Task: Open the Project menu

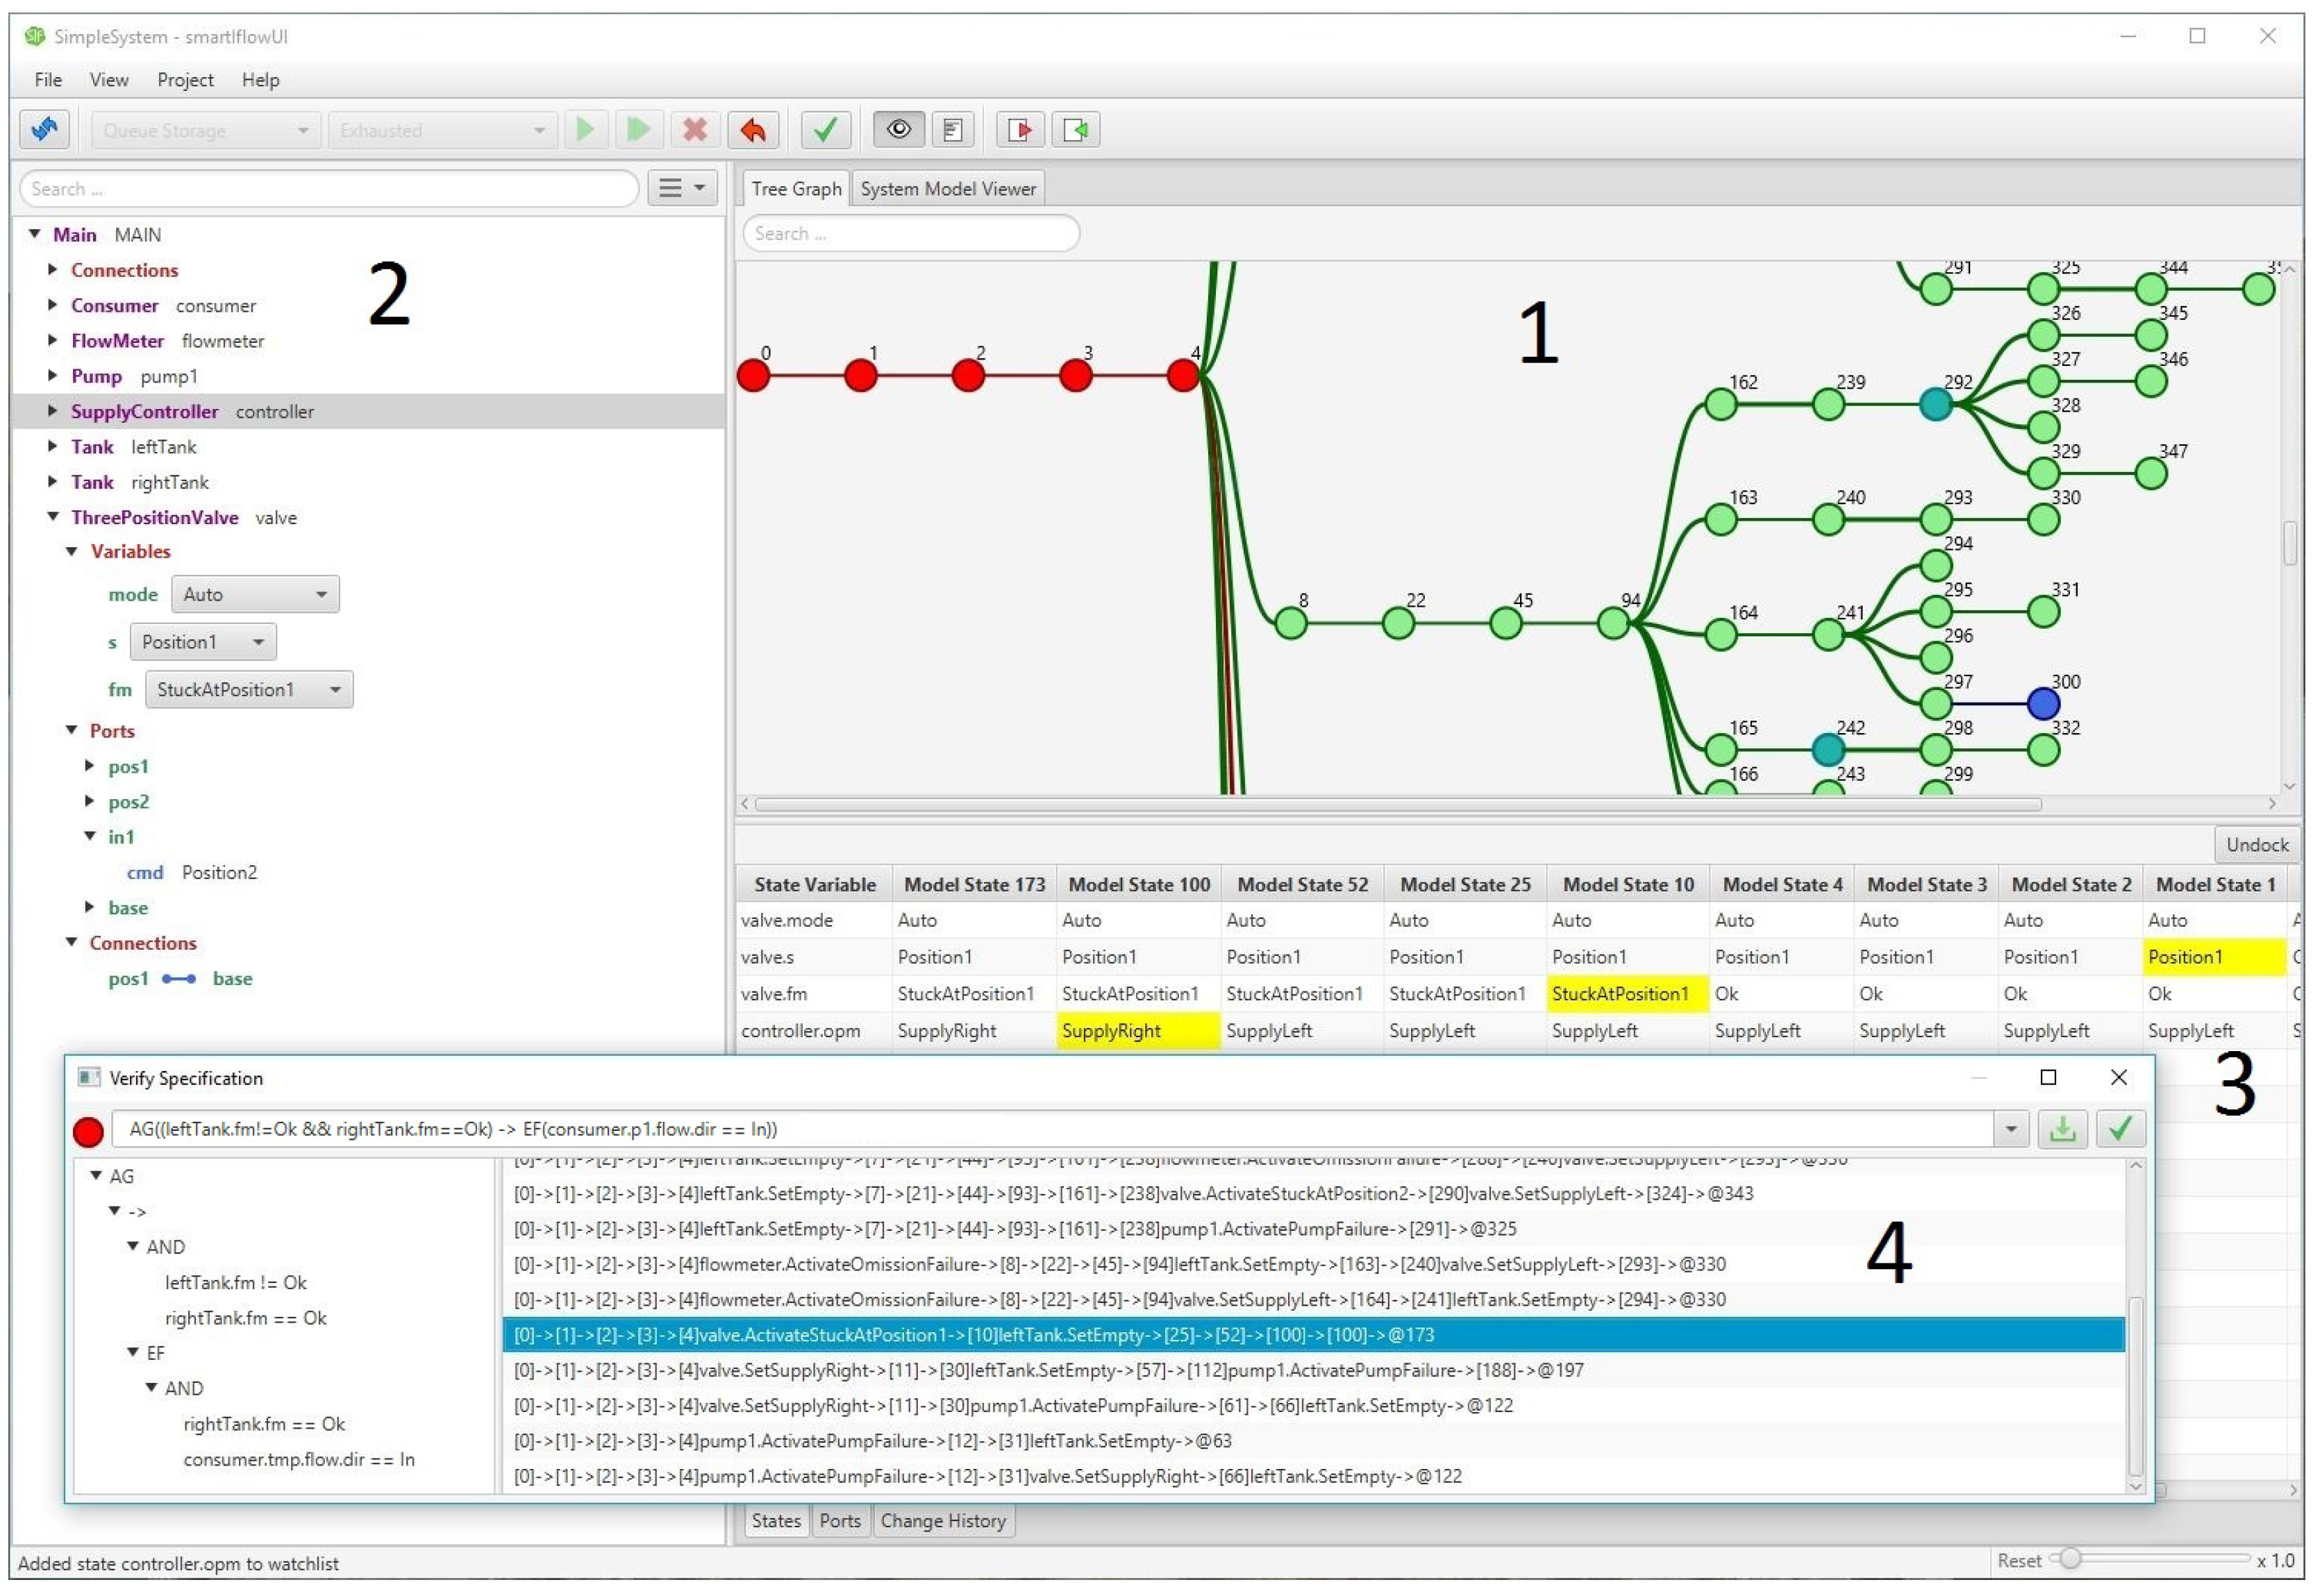Action: tap(185, 80)
